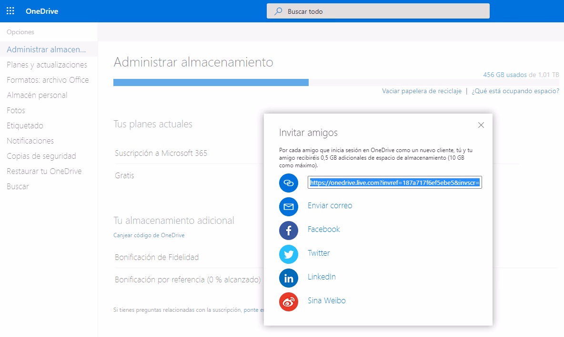564x337 pixels.
Task: Click the Sina Weibo text link
Action: 327,301
